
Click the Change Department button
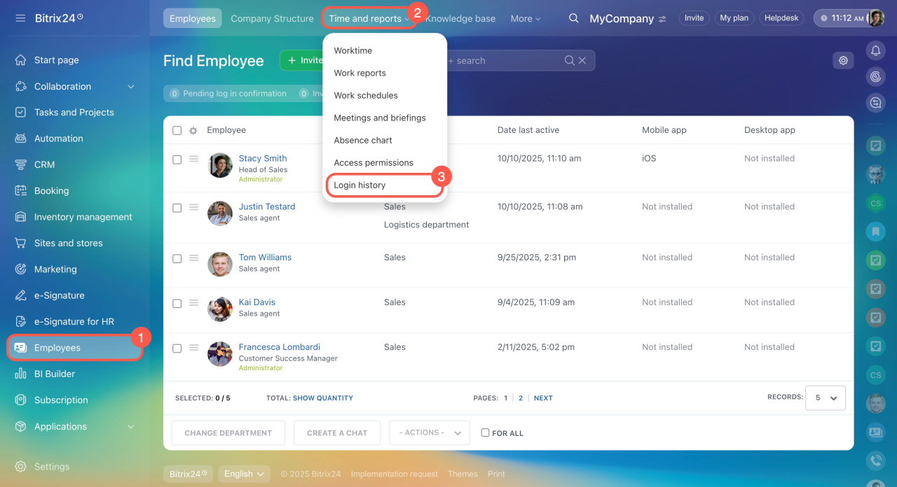pyautogui.click(x=228, y=433)
